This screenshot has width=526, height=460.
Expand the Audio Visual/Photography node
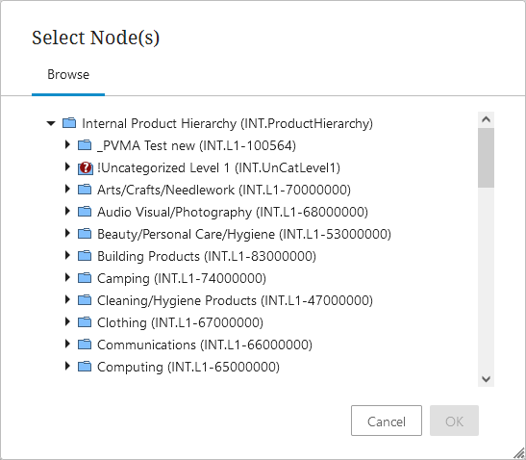(67, 211)
